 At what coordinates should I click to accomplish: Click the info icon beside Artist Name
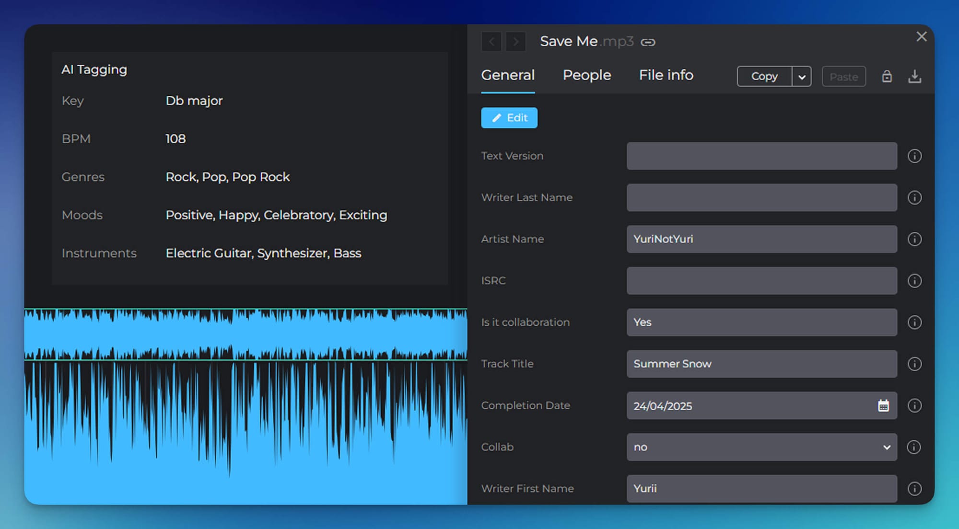click(914, 239)
